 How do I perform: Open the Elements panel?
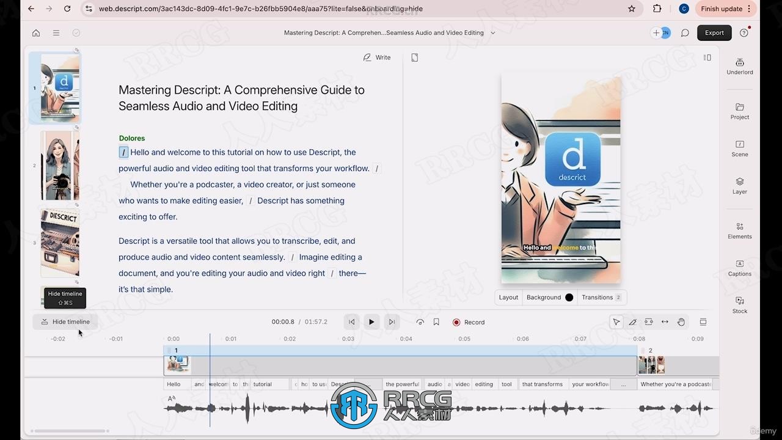click(739, 230)
